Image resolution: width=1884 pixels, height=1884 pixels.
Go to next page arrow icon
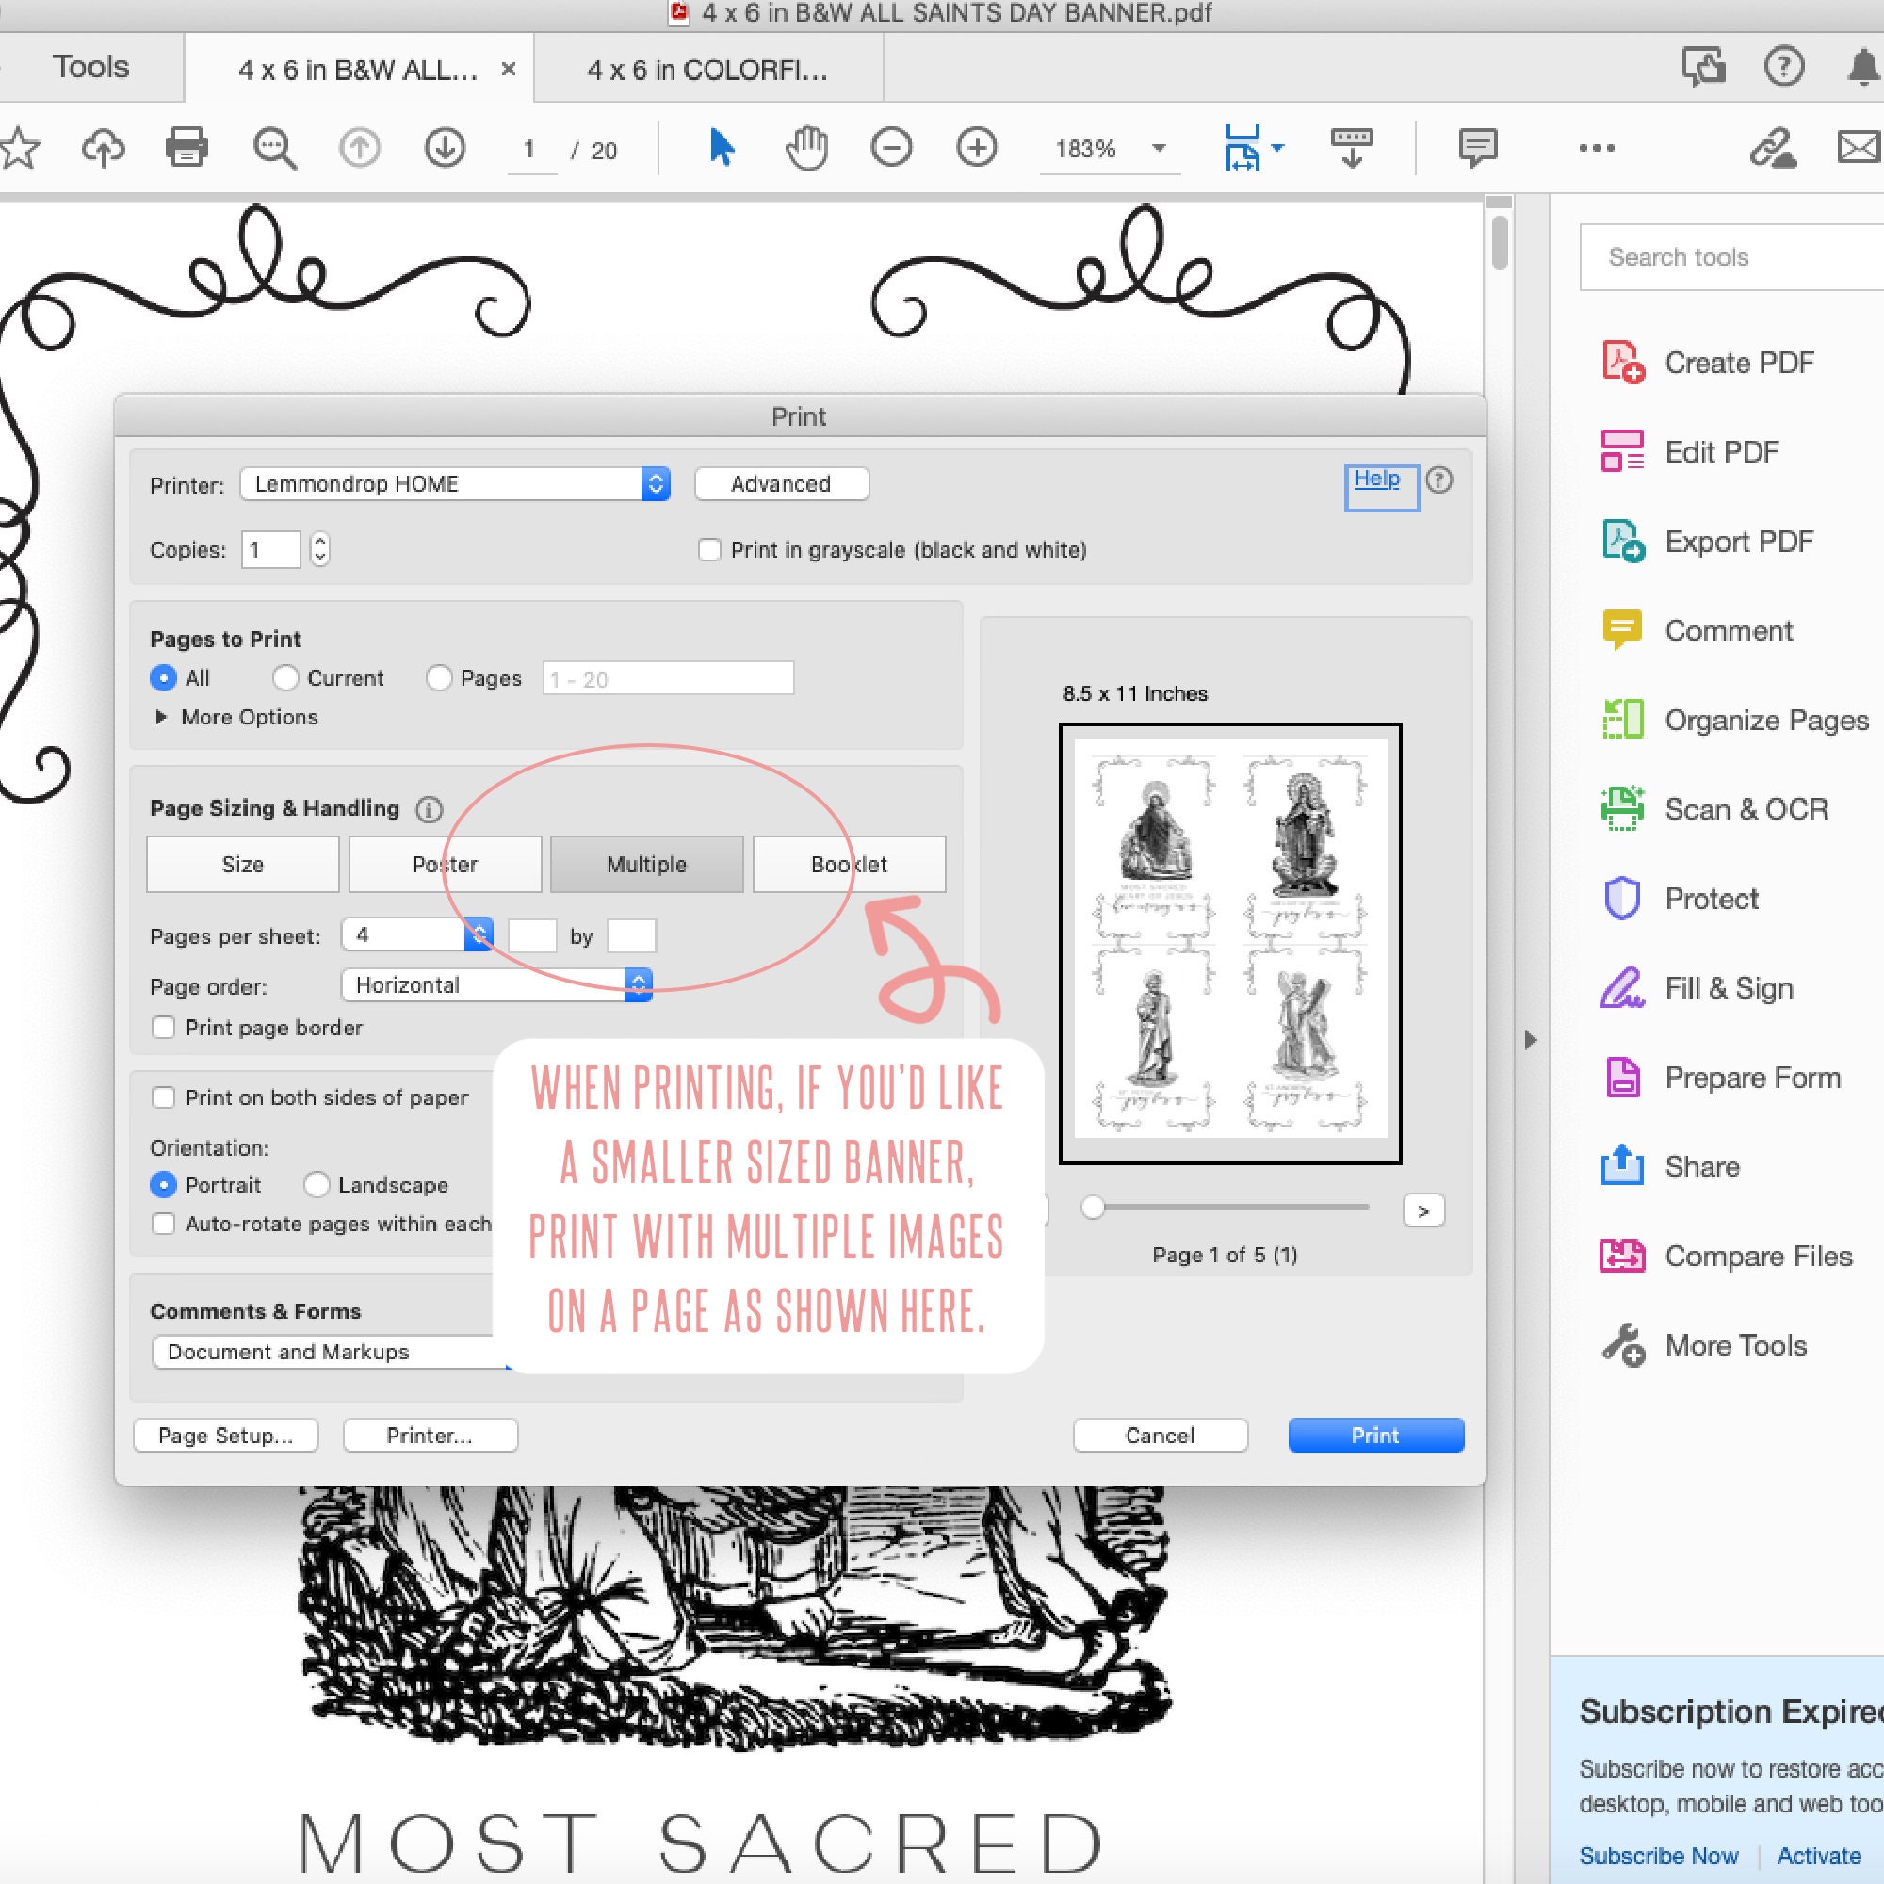(445, 148)
